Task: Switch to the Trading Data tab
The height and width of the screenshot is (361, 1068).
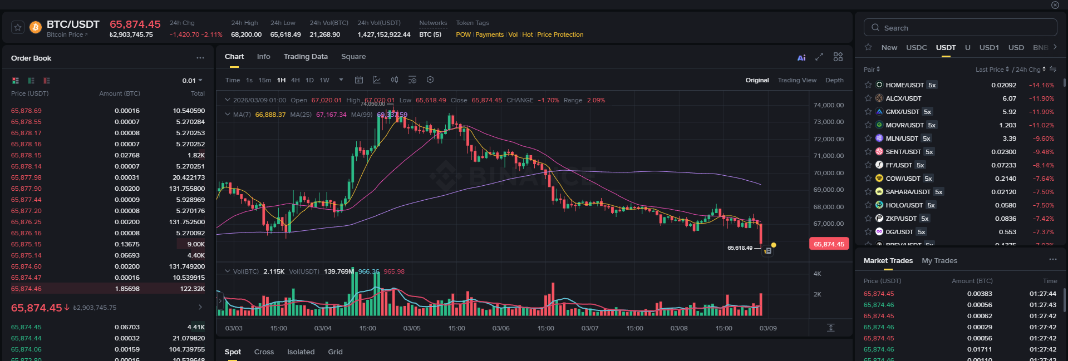Action: coord(306,57)
